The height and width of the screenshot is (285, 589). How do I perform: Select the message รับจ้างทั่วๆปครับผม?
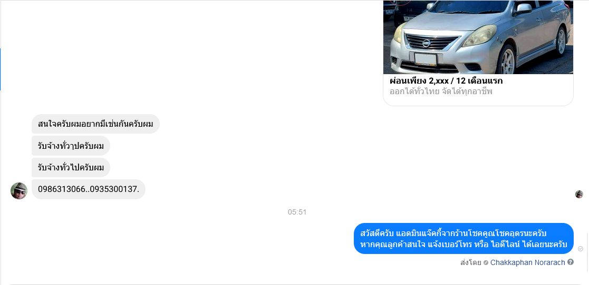[x=71, y=146]
